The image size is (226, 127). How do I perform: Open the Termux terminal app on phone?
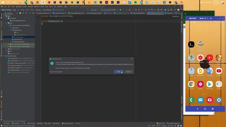[191, 44]
